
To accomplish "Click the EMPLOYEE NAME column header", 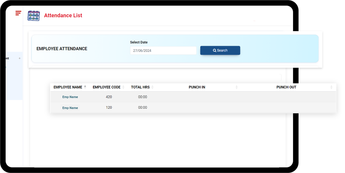I will 68,87.
